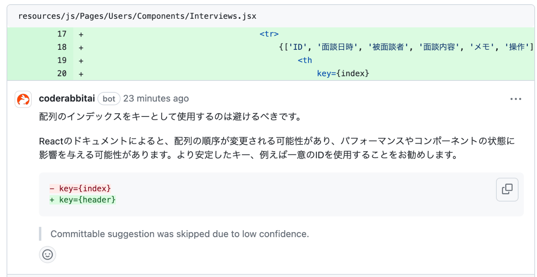Click the "23 minutes ago" timestamp

pos(156,99)
